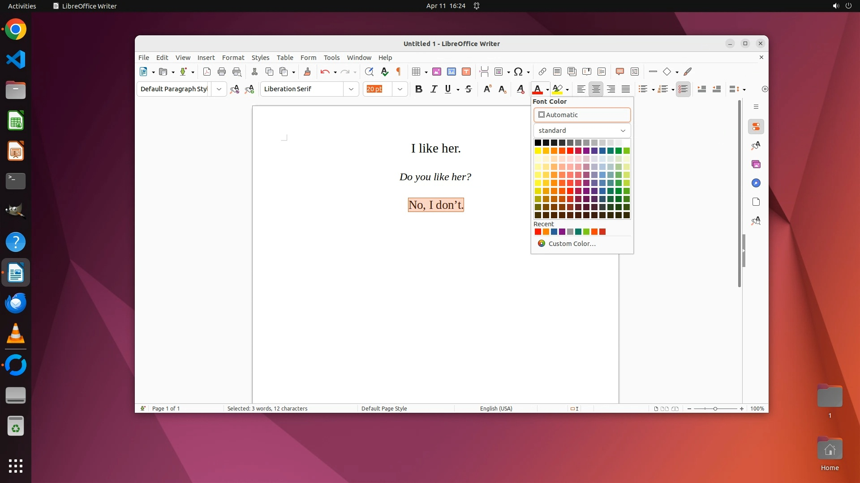Click the Strikethrough formatting icon
Screen dimensions: 860x483
[x=469, y=89]
